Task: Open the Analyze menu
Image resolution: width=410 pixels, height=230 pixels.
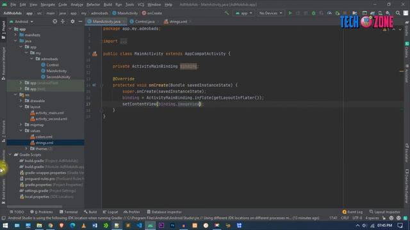Action: (77, 4)
